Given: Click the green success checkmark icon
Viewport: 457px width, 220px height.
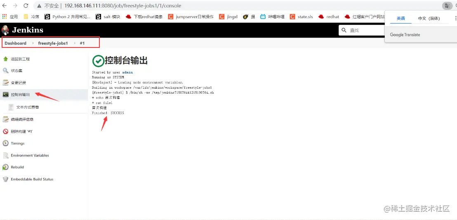Looking at the screenshot, I should (x=98, y=61).
